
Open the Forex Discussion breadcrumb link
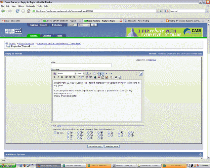(x=27, y=44)
